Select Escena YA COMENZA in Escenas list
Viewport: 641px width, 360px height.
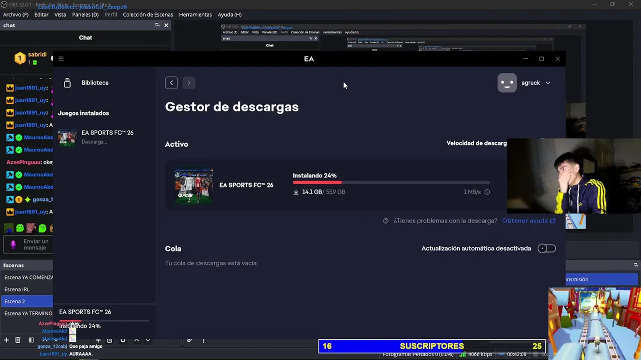click(28, 277)
